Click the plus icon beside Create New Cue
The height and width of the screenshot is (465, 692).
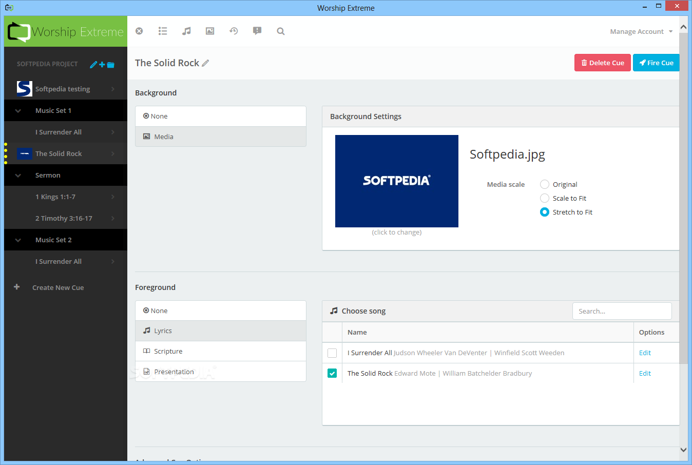[x=17, y=287]
